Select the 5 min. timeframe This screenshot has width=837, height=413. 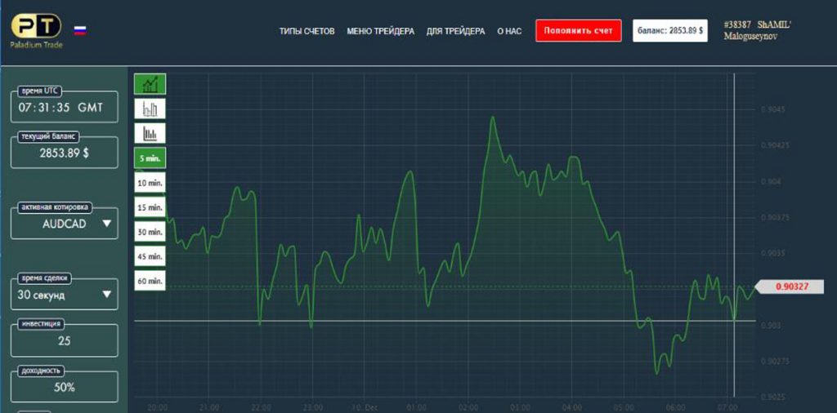[150, 158]
